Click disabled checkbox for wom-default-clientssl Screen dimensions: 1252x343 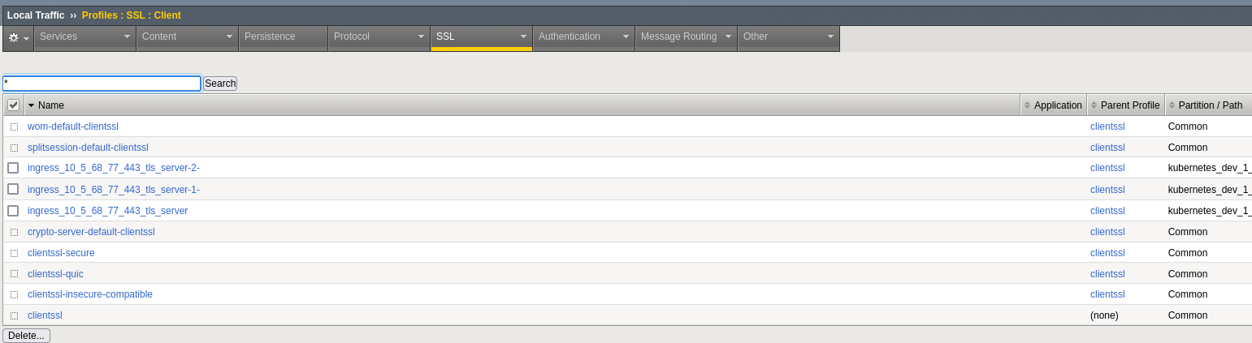pos(14,127)
